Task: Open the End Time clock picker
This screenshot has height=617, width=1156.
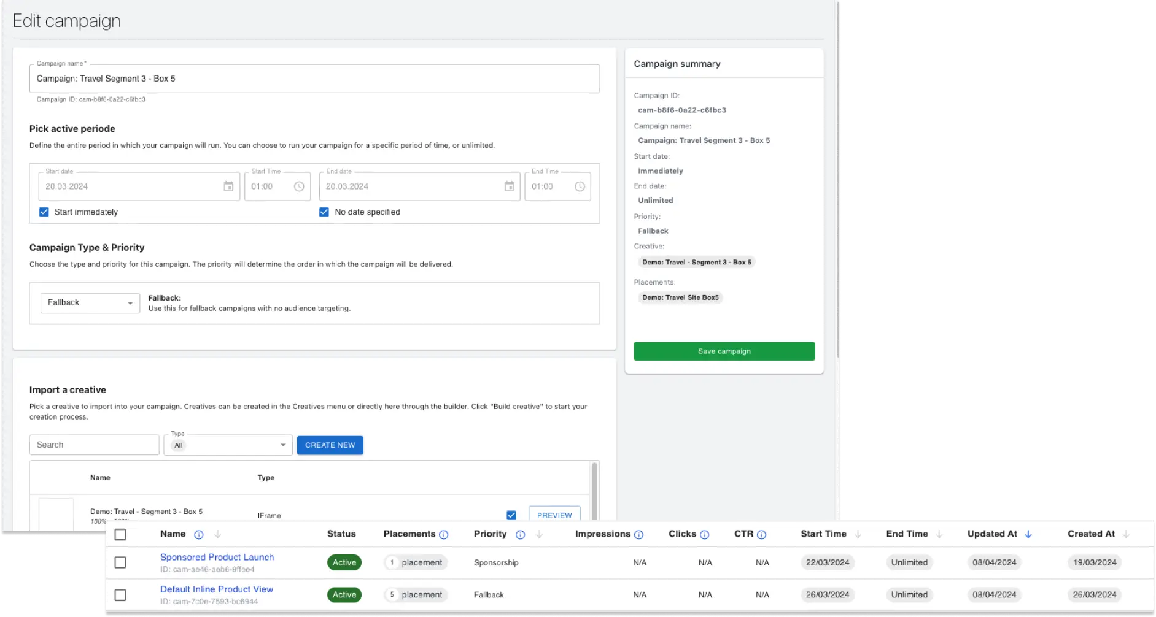Action: [579, 186]
